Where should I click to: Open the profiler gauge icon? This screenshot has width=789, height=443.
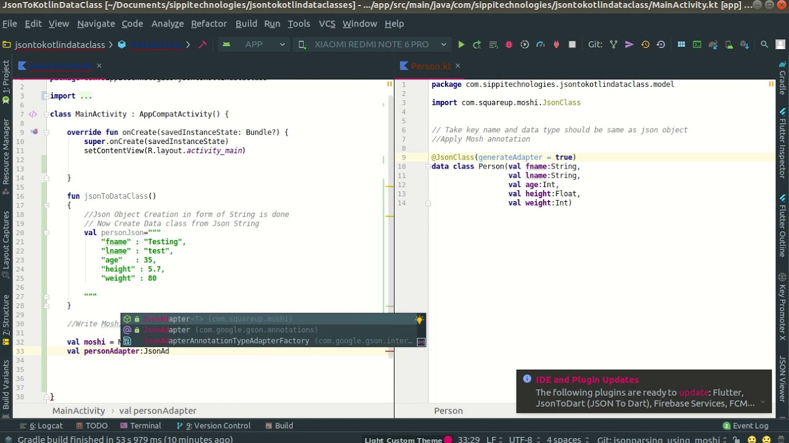[541, 44]
